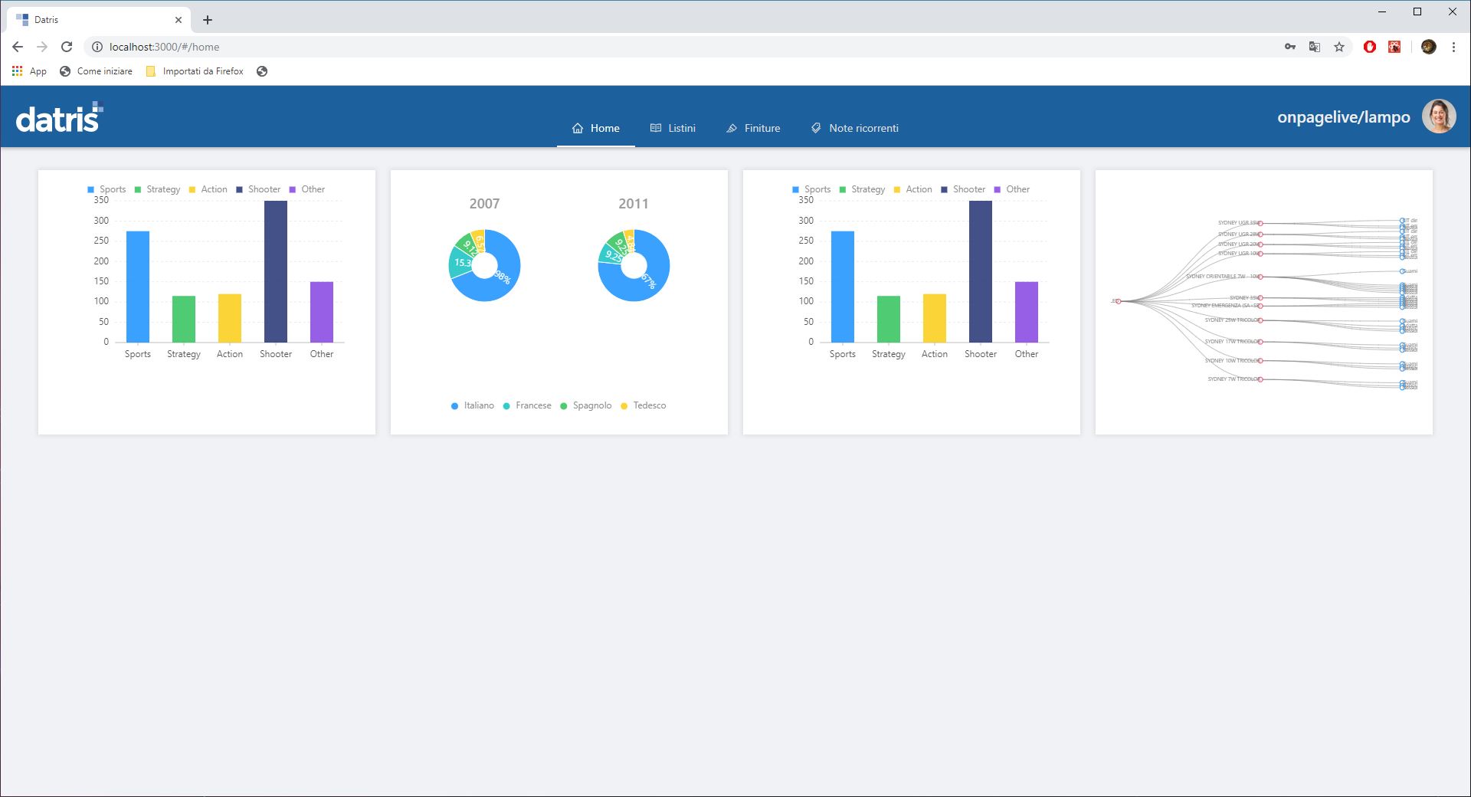Collapse the SYDNEY ORIENTABILE tree node
This screenshot has height=797, width=1471.
coord(1260,277)
